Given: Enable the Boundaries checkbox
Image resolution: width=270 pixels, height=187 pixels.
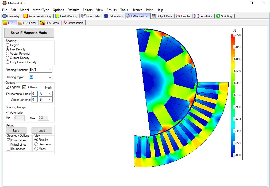Looking at the screenshot, I should click(x=9, y=149).
